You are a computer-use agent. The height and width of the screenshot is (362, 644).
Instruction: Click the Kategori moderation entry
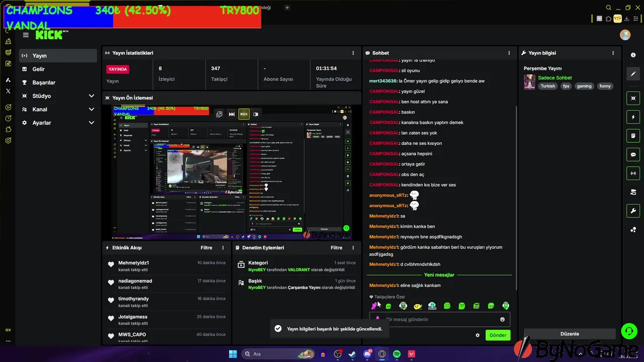click(x=297, y=266)
